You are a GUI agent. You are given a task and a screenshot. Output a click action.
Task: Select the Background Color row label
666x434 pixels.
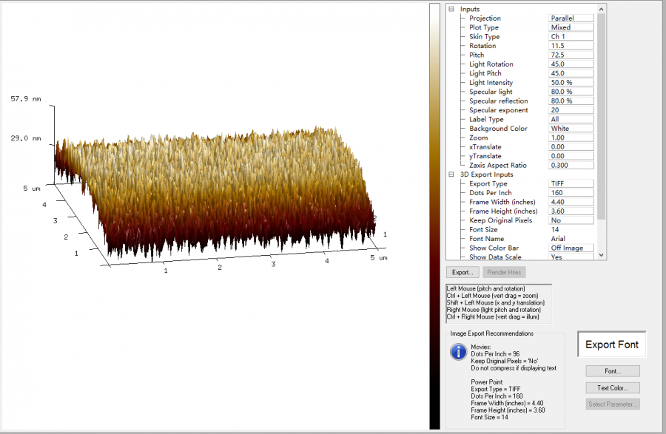pyautogui.click(x=498, y=129)
